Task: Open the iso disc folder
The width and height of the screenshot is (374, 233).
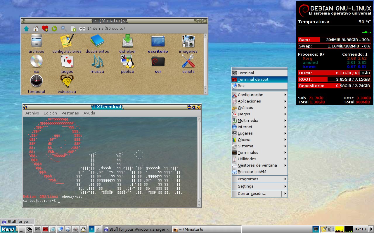Action: tap(36, 64)
